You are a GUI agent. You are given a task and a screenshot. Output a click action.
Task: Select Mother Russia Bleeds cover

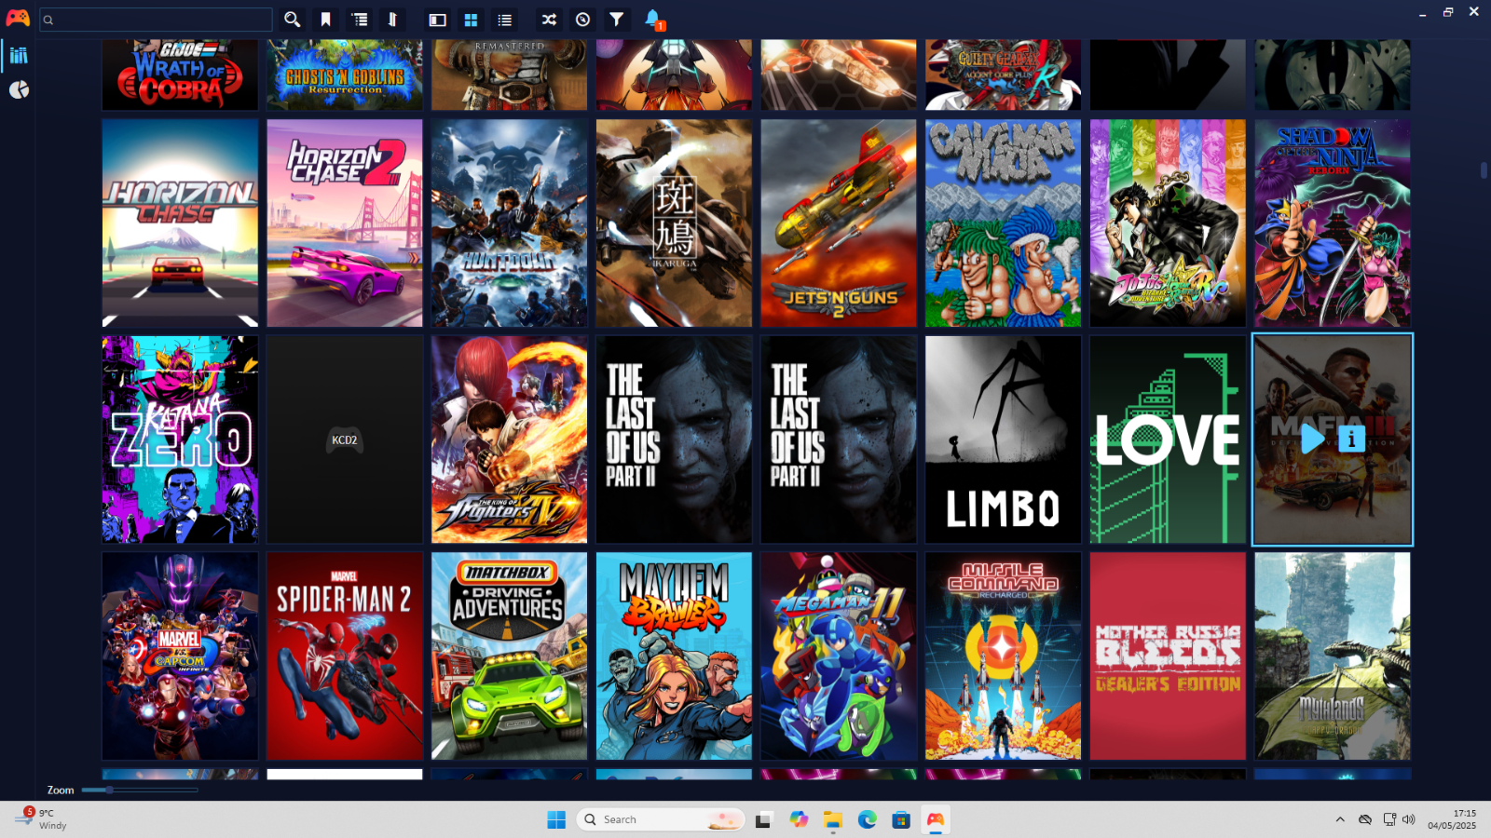[x=1168, y=656]
